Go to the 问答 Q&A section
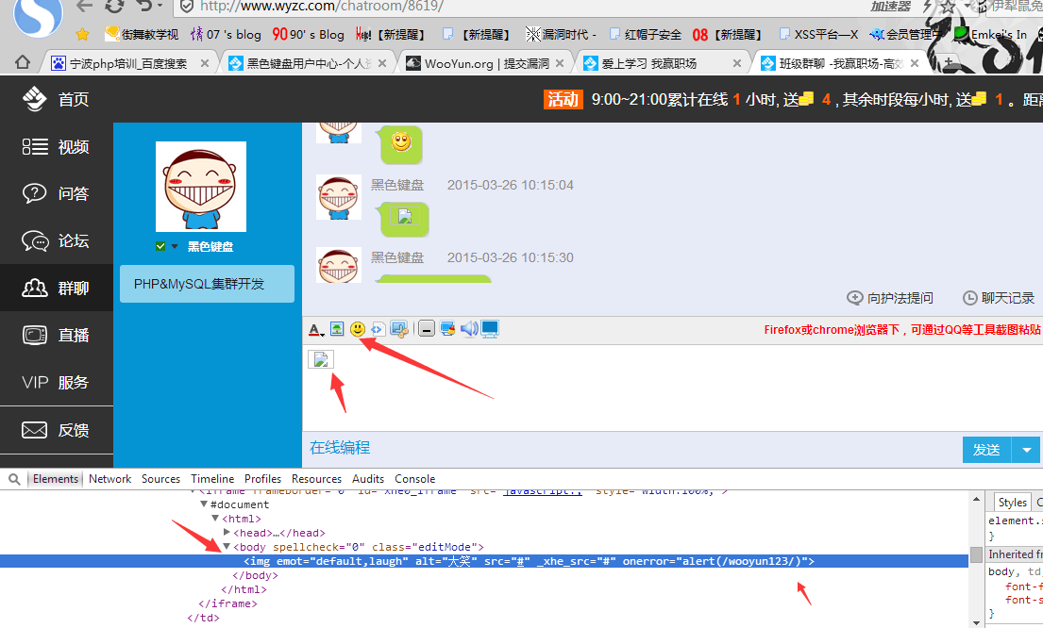The height and width of the screenshot is (628, 1043). pyautogui.click(x=56, y=193)
